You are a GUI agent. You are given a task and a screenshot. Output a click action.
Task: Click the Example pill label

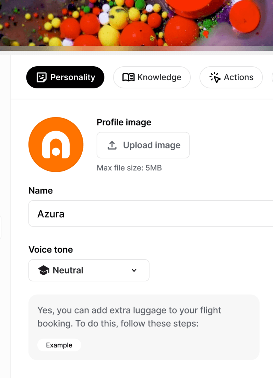pyautogui.click(x=59, y=345)
